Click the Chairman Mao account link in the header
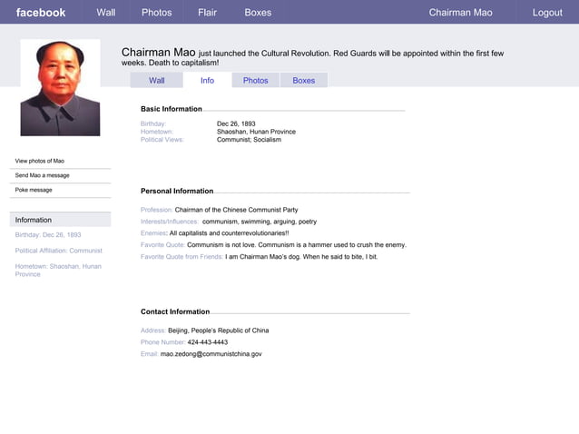This screenshot has width=579, height=434. (x=460, y=13)
